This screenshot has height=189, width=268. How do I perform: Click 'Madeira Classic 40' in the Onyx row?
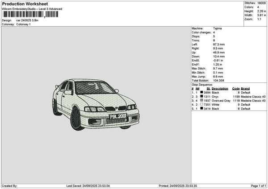[253, 97]
